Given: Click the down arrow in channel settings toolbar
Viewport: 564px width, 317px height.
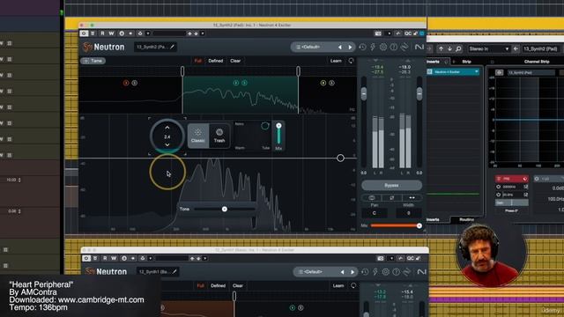Looking at the screenshot, I should point(449,49).
